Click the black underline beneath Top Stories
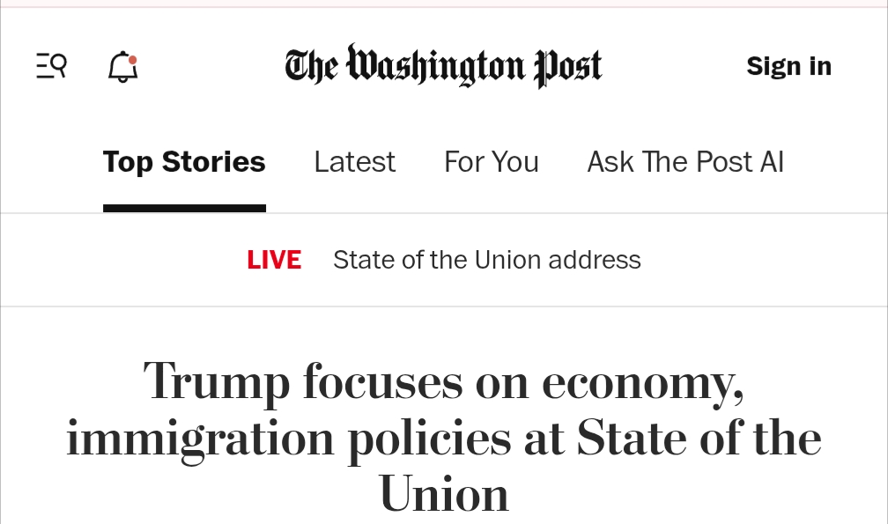The width and height of the screenshot is (888, 524). [x=184, y=209]
